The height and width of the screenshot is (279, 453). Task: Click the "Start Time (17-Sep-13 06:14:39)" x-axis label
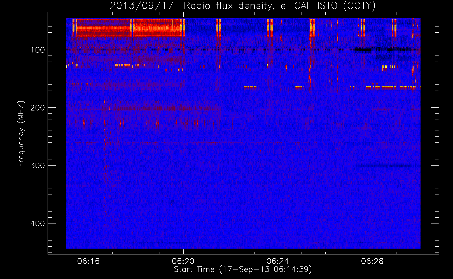click(x=243, y=270)
